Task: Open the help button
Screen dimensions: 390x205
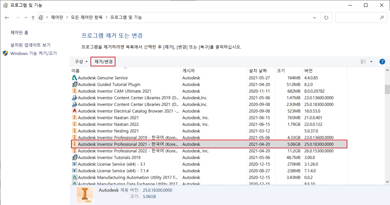Action: (x=382, y=62)
